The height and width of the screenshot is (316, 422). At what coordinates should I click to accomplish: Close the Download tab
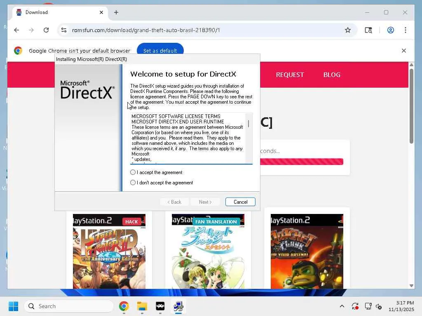101,12
